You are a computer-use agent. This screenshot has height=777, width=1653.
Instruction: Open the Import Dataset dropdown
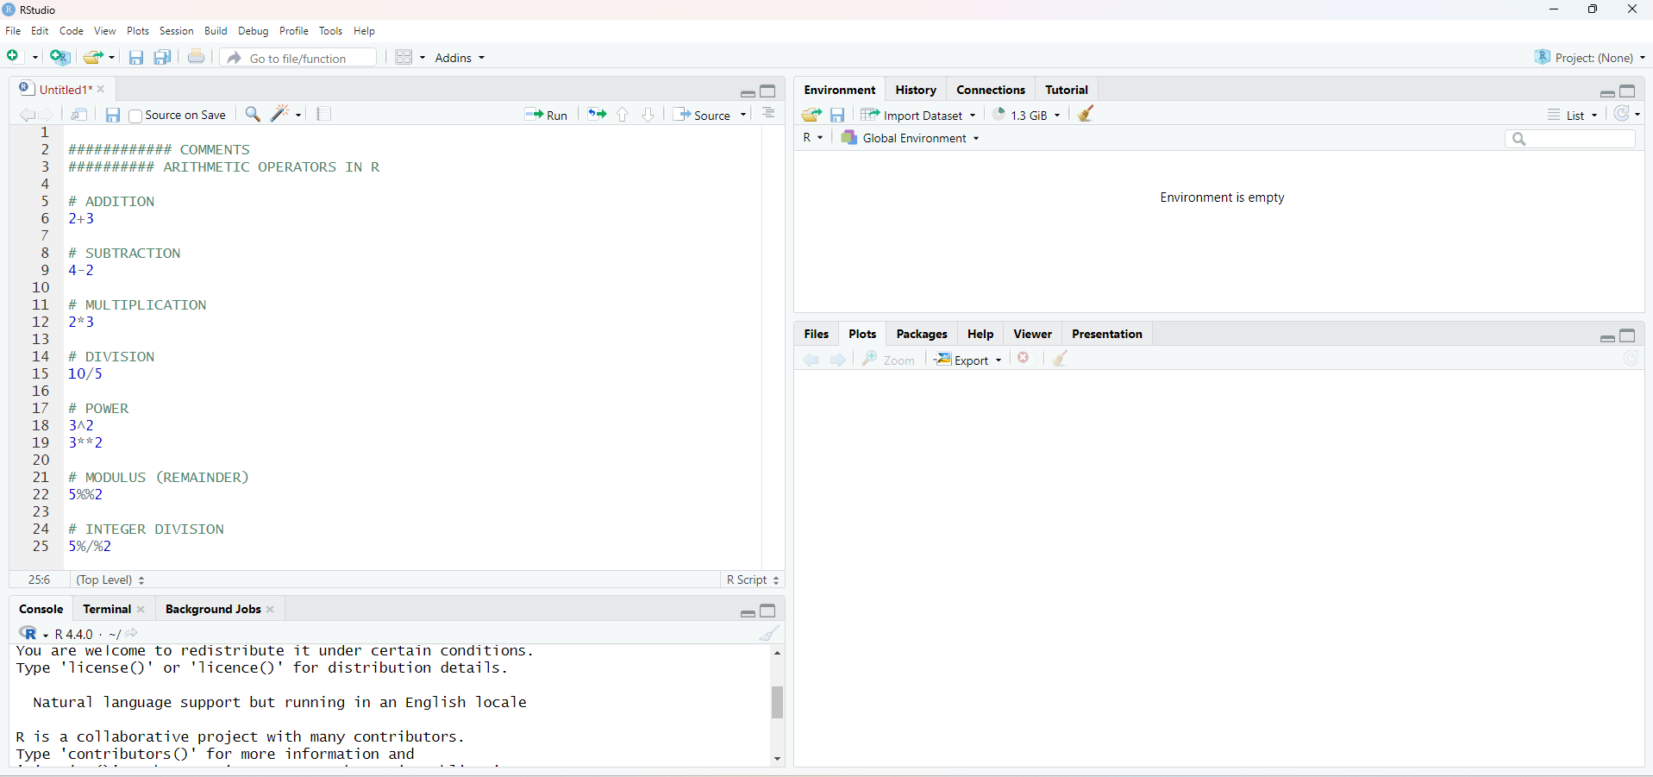tap(919, 115)
